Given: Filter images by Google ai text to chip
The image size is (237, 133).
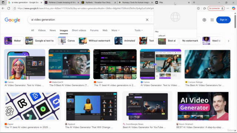Looking at the screenshot, I should [x=40, y=41].
